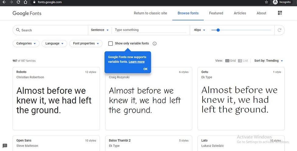Click the Google Fonts logo
This screenshot has height=151, width=297.
27,13
